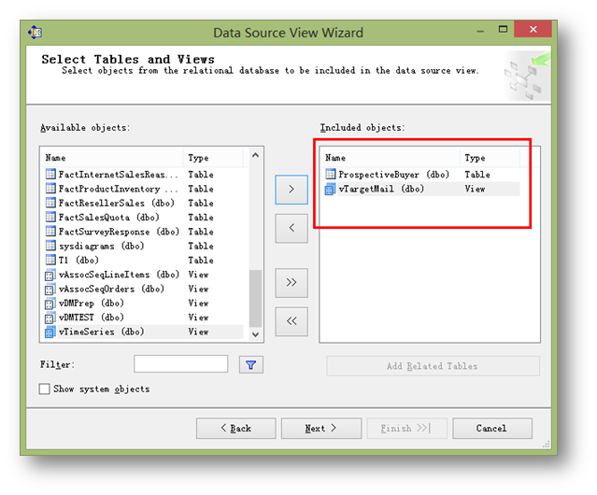
Task: Apply filter with the funnel icon button
Action: (251, 365)
